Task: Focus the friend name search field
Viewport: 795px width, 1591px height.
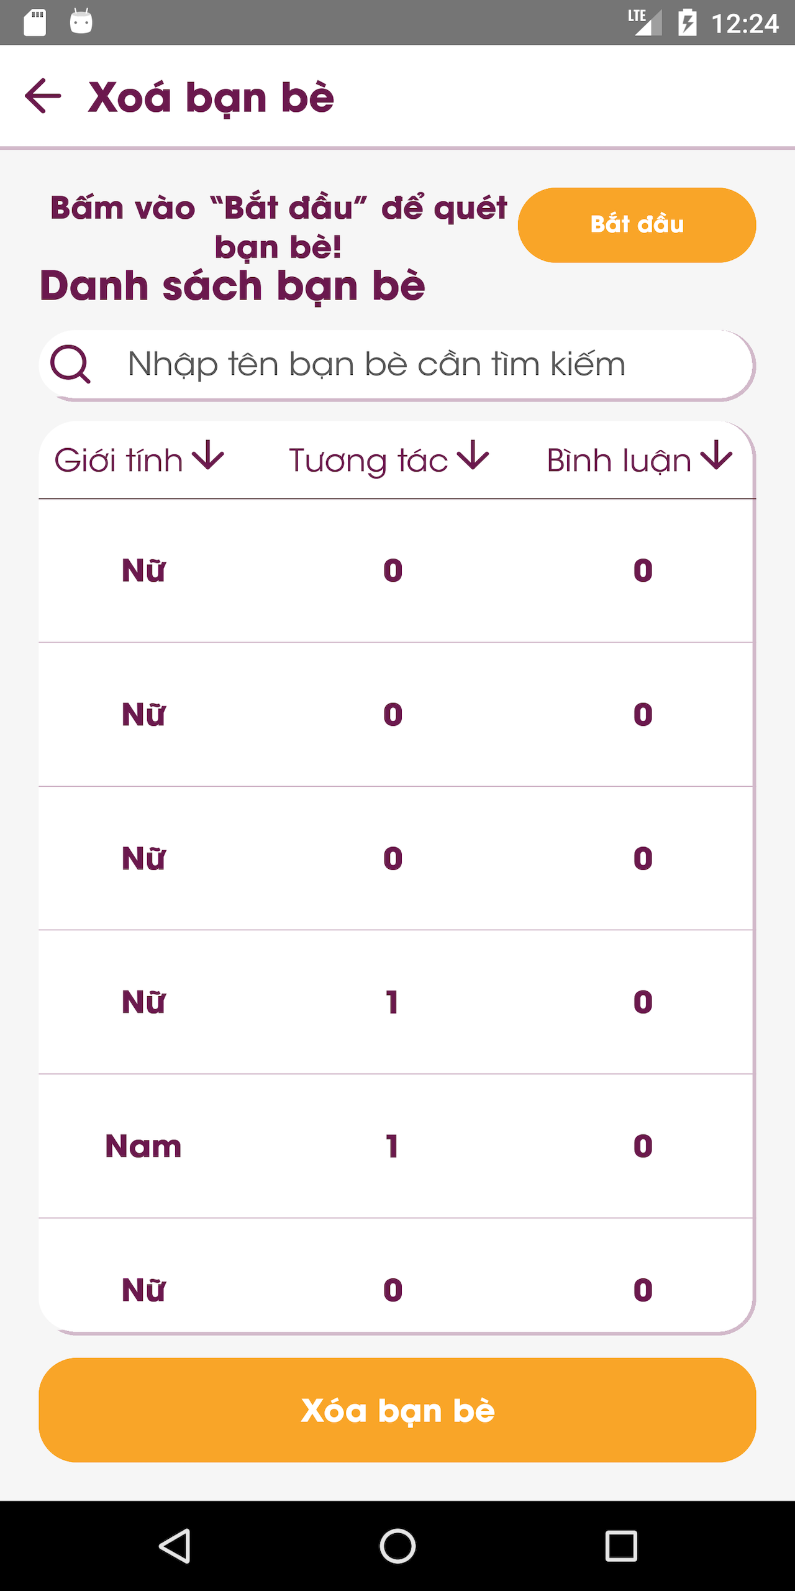Action: coord(397,365)
